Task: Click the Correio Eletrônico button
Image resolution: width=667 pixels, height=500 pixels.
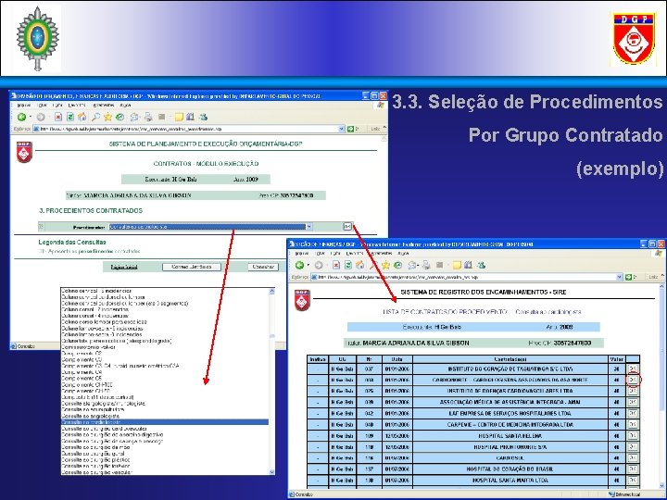Action: click(192, 267)
